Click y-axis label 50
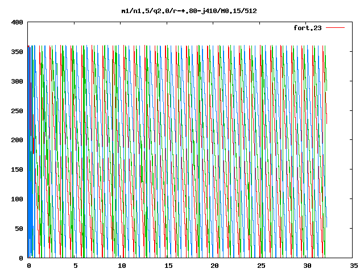 [19, 229]
